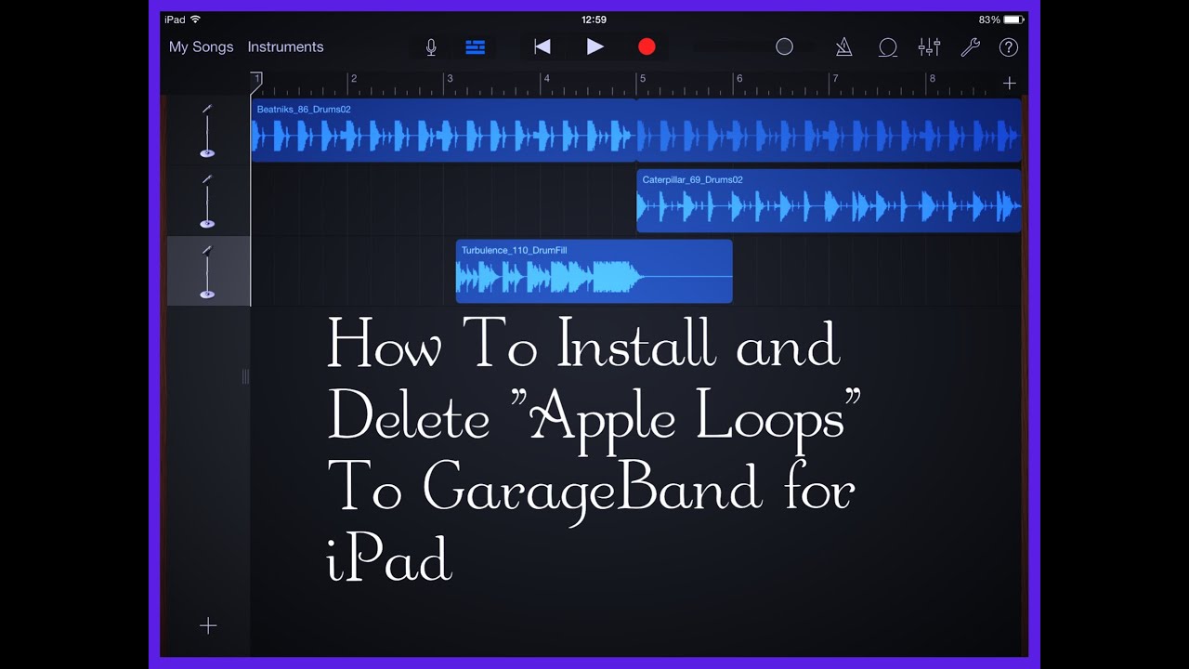Select the Beatniks_86_Drums02 track header microphone
Image resolution: width=1189 pixels, height=669 pixels.
coord(207,130)
